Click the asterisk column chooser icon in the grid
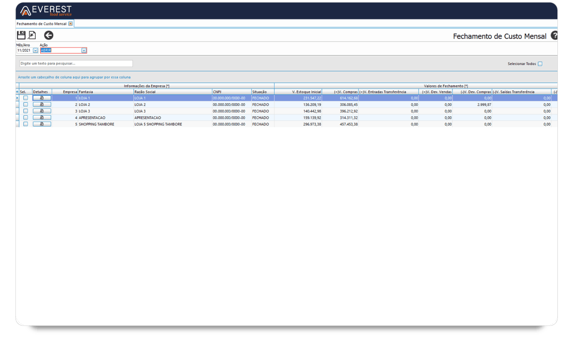The width and height of the screenshot is (573, 342). point(17,92)
